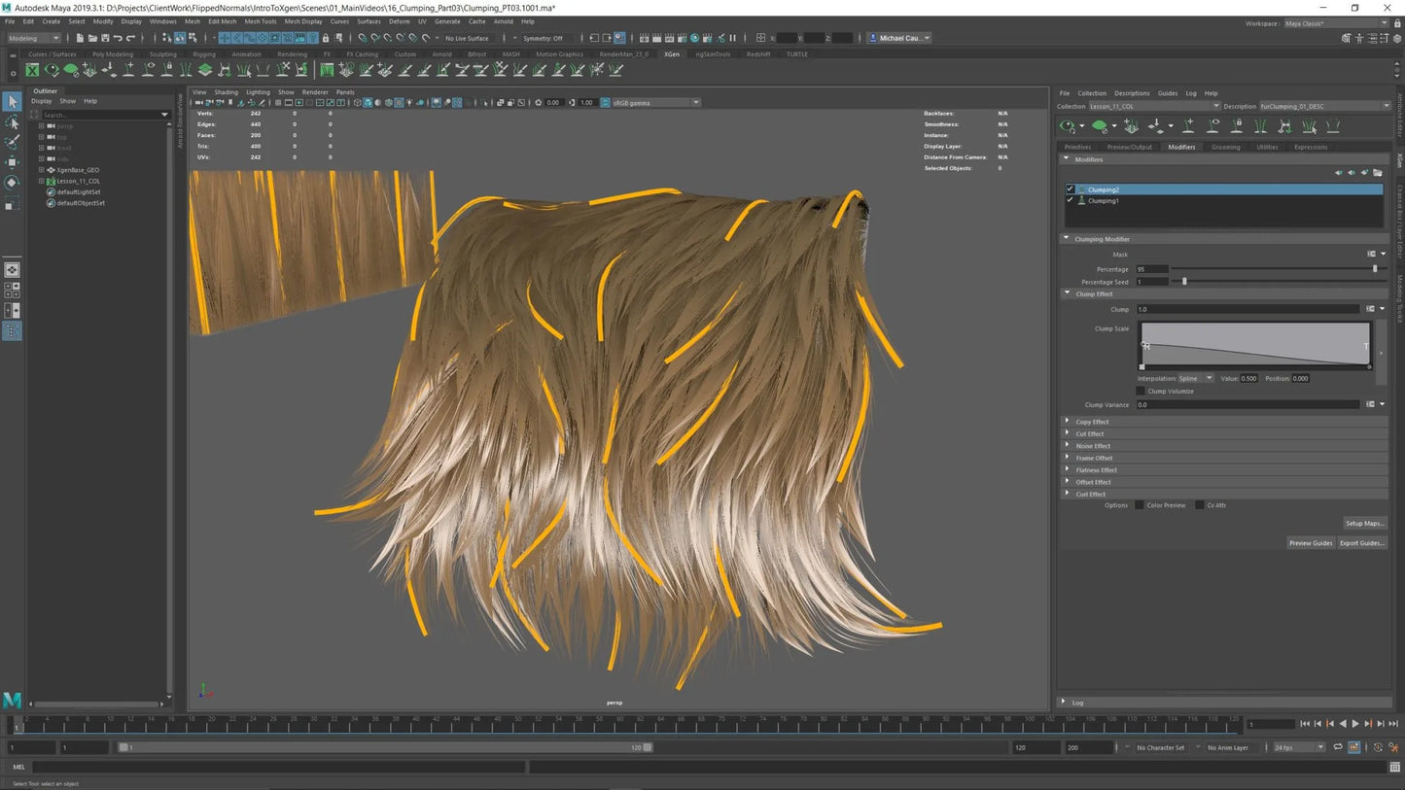Disable the Clumping2 modifier checkbox
This screenshot has height=790, width=1405.
pyautogui.click(x=1071, y=189)
